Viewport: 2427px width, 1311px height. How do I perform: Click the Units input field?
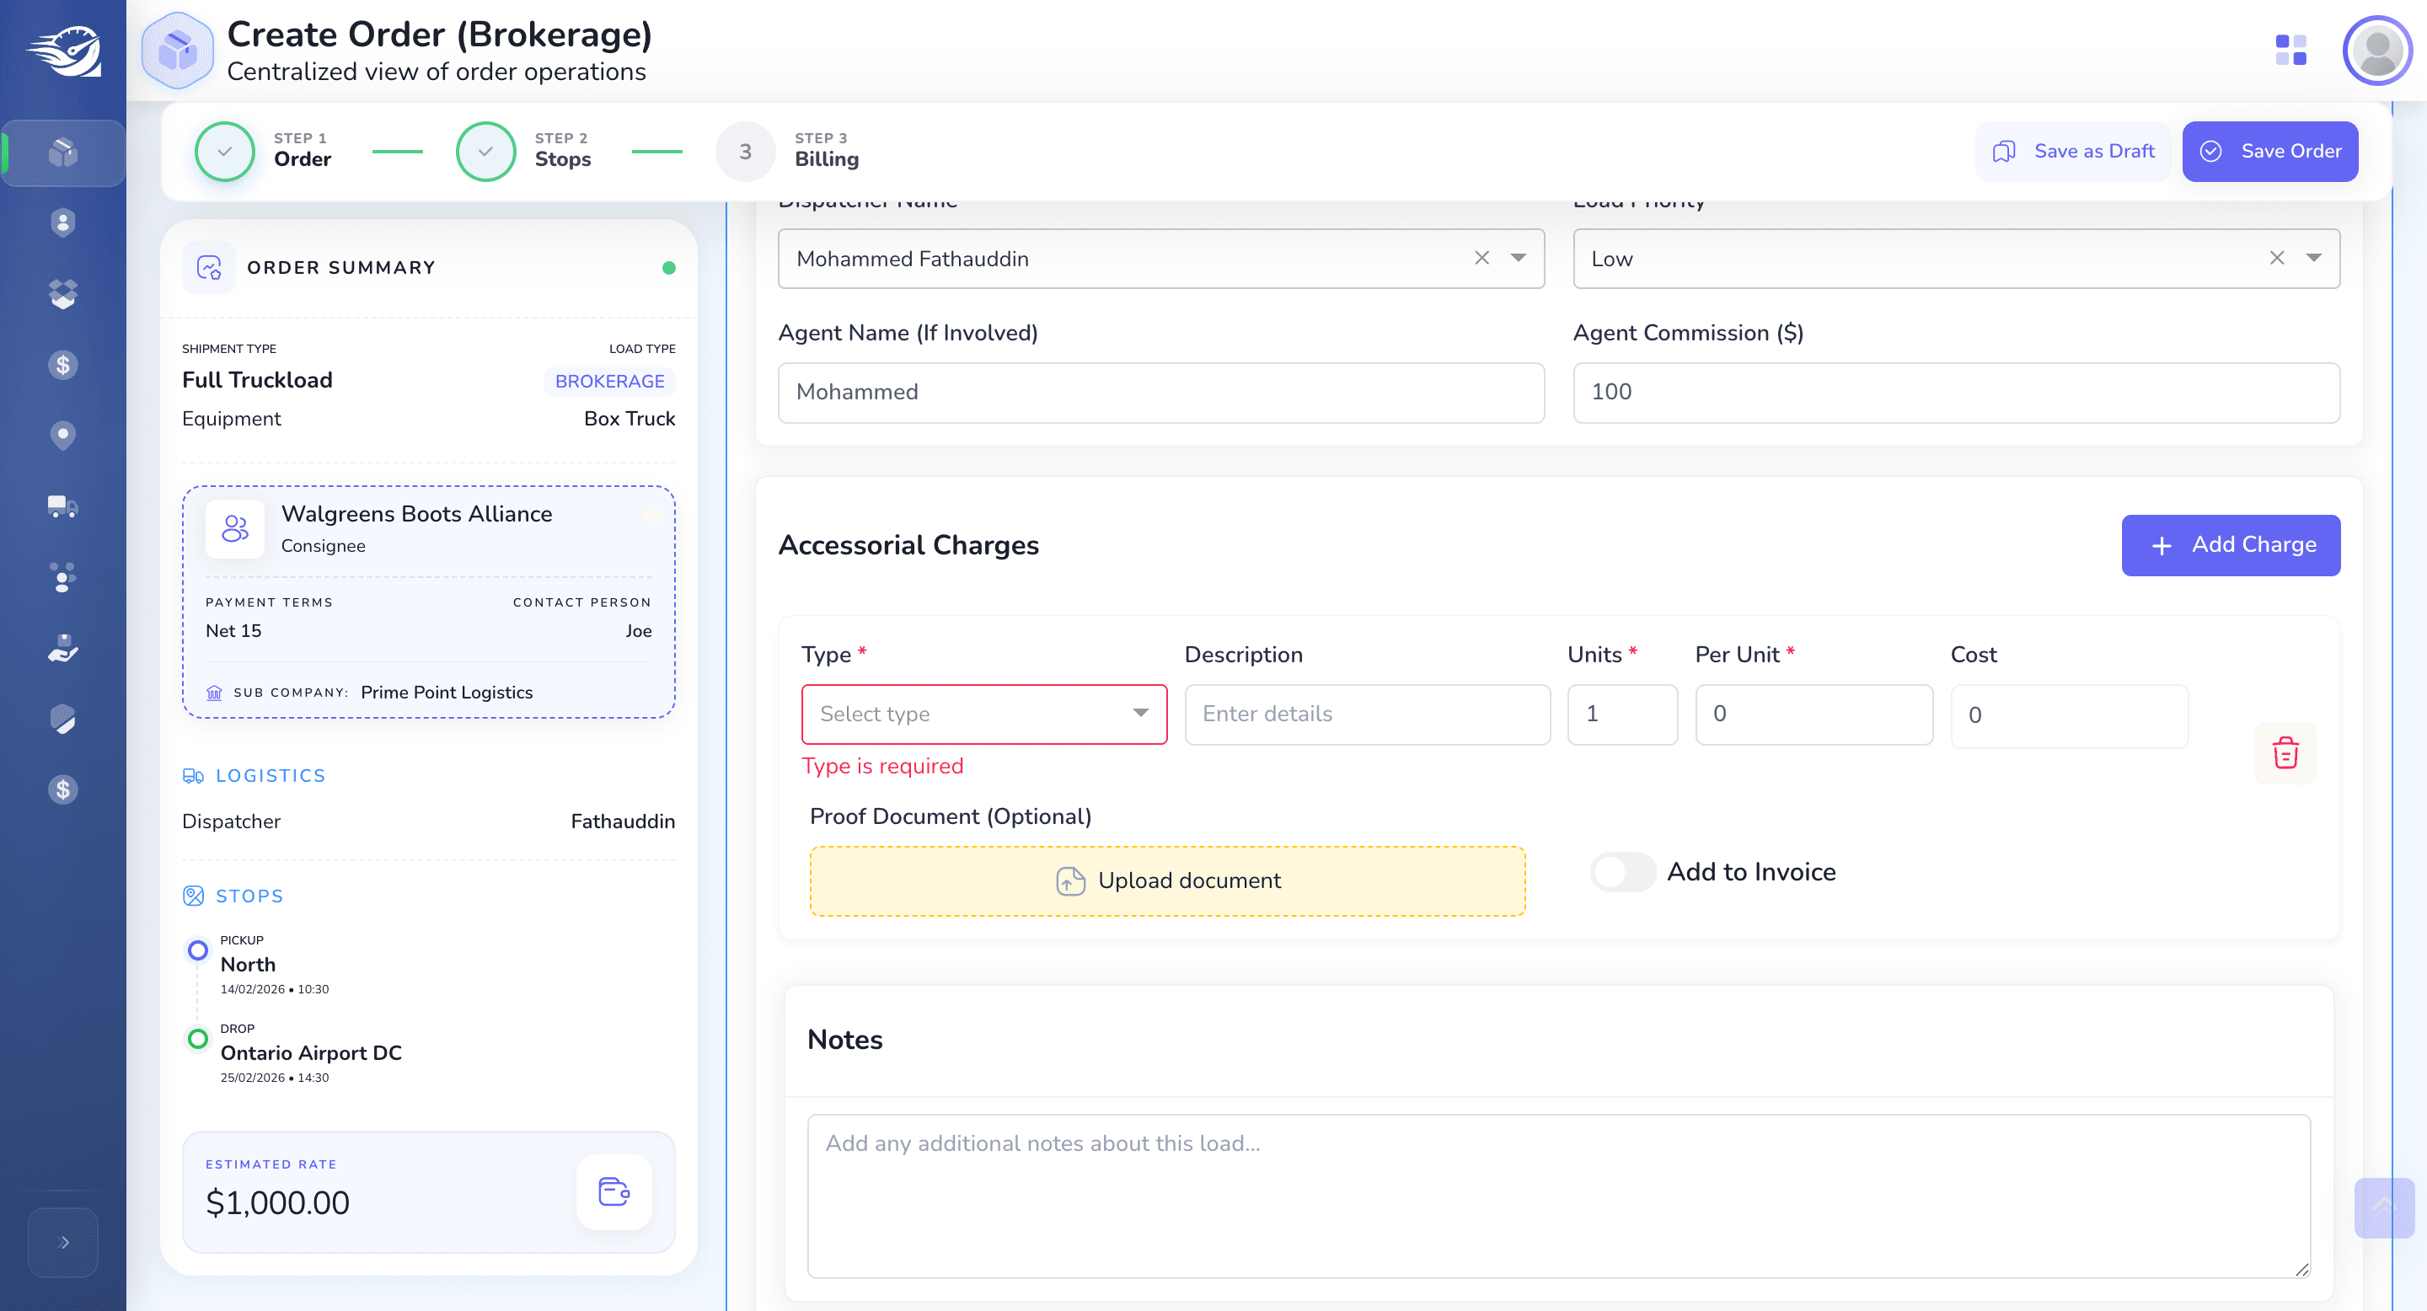point(1621,714)
